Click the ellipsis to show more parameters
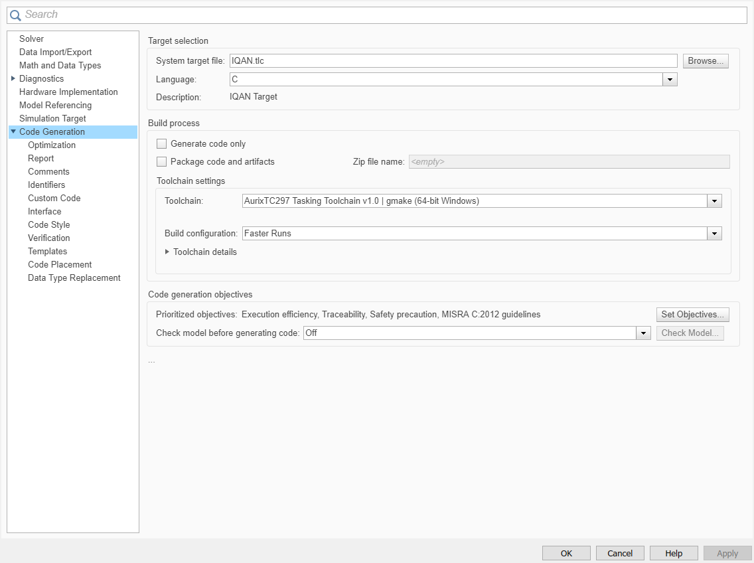 coord(151,361)
